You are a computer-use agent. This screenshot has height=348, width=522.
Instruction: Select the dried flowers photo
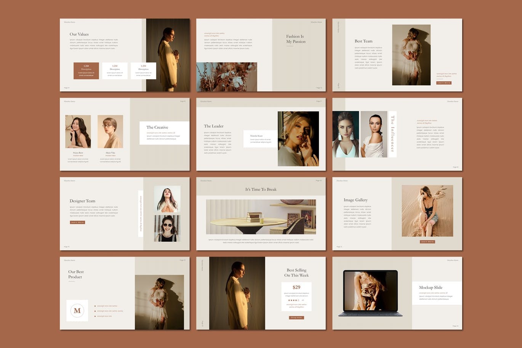tap(227, 77)
